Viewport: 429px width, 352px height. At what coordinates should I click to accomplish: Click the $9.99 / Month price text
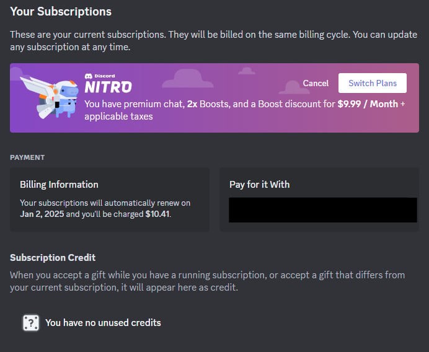pos(368,104)
